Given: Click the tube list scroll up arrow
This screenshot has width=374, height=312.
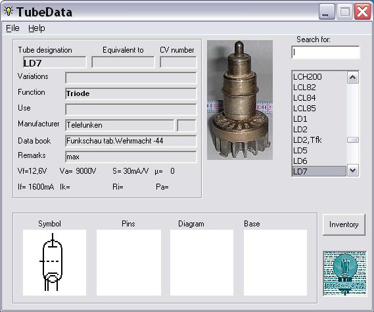Looking at the screenshot, I should [353, 78].
